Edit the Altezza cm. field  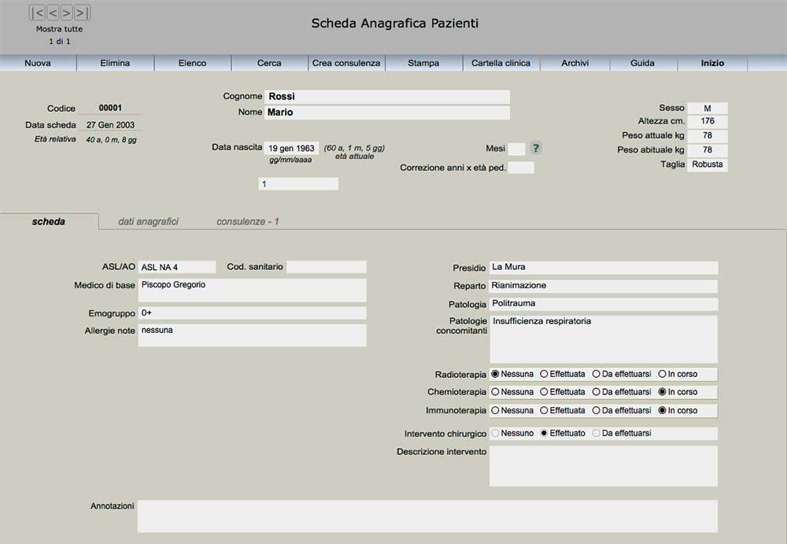pos(708,121)
